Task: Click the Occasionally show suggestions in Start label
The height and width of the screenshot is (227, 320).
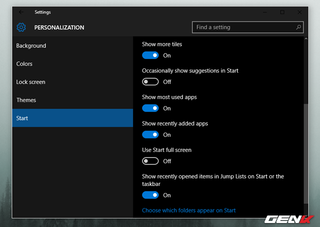Action: (190, 71)
